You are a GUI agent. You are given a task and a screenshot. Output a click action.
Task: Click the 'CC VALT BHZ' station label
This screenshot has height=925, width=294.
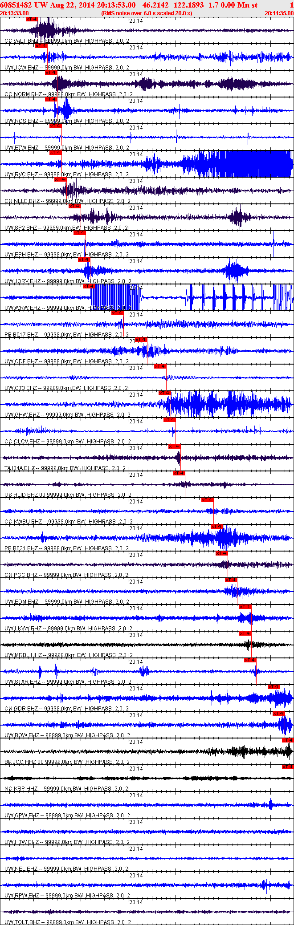[x=21, y=41]
